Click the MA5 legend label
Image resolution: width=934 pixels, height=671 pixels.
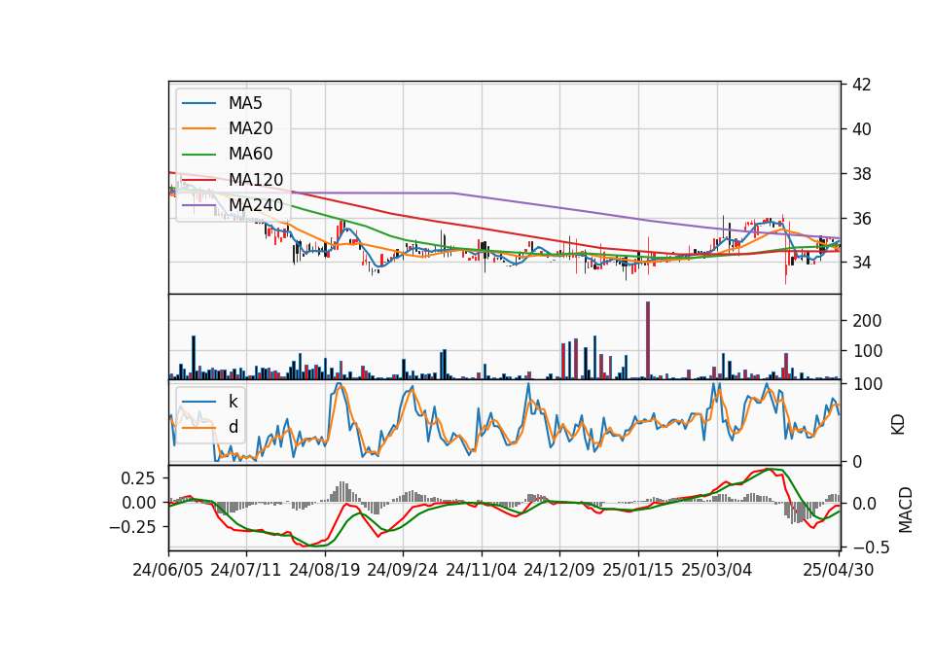pos(245,103)
